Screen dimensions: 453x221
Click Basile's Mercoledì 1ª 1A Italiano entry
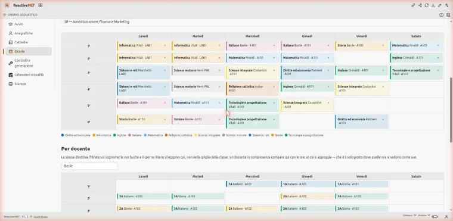[252, 184]
